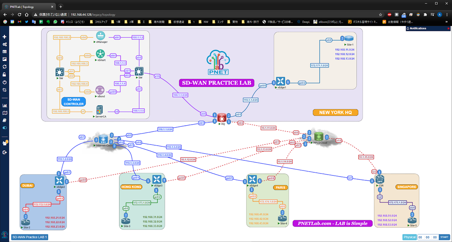452x242 pixels.
Task: Click the Physical button at bottom right
Action: [409, 237]
